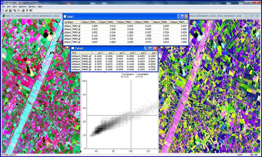This screenshot has height=157, width=262.
Task: Minimize the Table4 window
Action: [146, 48]
